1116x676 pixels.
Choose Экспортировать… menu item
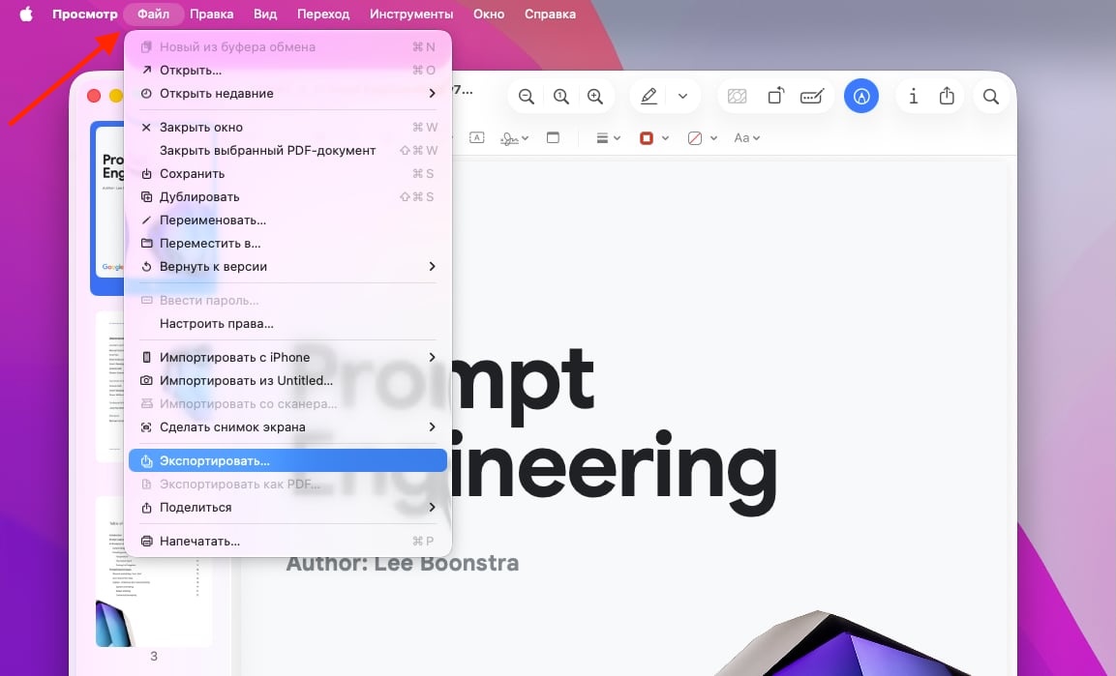[x=287, y=460]
